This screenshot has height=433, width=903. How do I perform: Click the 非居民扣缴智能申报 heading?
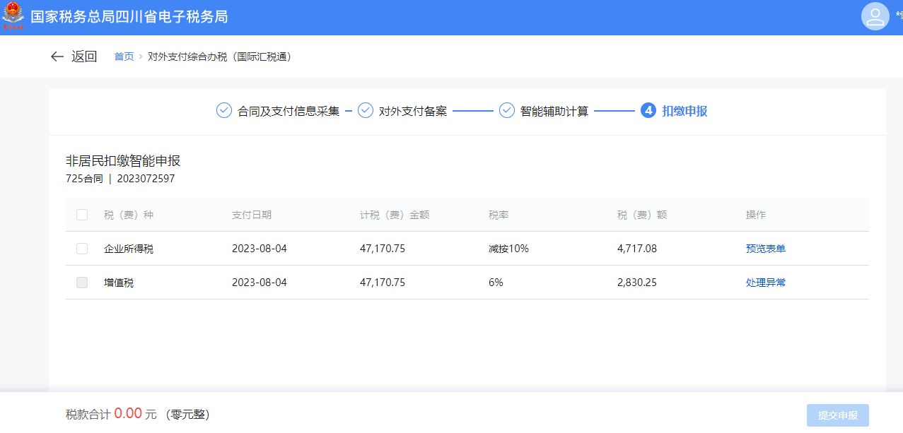click(123, 161)
